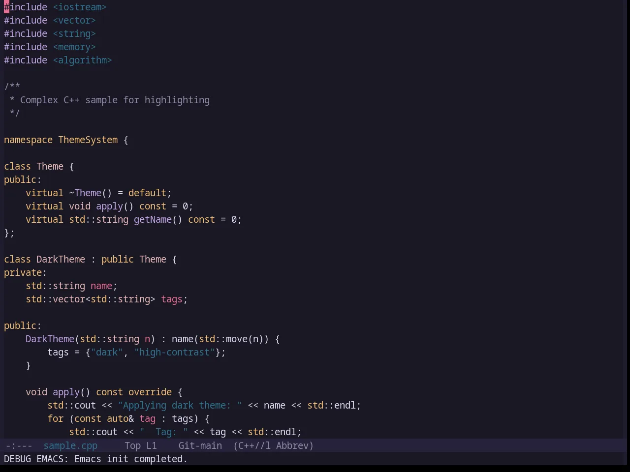Image resolution: width=630 pixels, height=472 pixels.
Task: Click 'virtual' on the apply() declaration line
Action: (x=44, y=206)
